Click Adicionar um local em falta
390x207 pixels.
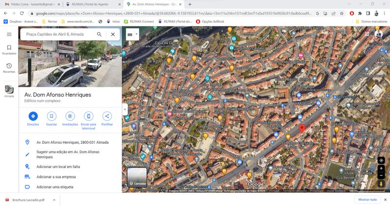tap(58, 167)
